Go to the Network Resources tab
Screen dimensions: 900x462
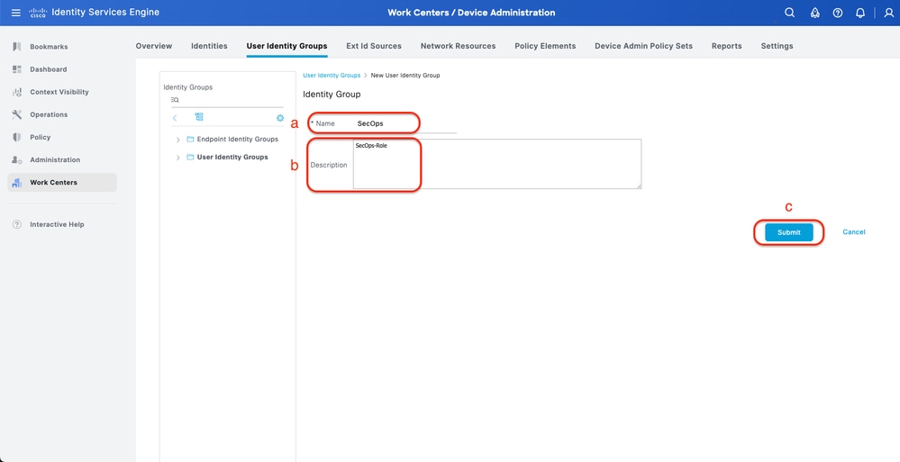coord(458,46)
